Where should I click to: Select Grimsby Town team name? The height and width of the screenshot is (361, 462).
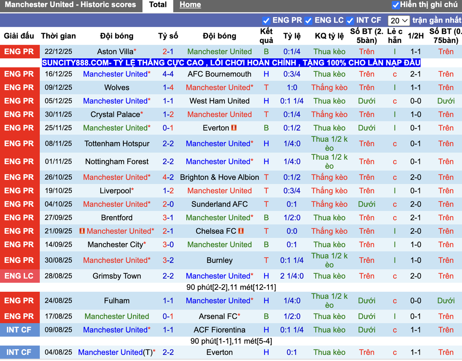117,276
